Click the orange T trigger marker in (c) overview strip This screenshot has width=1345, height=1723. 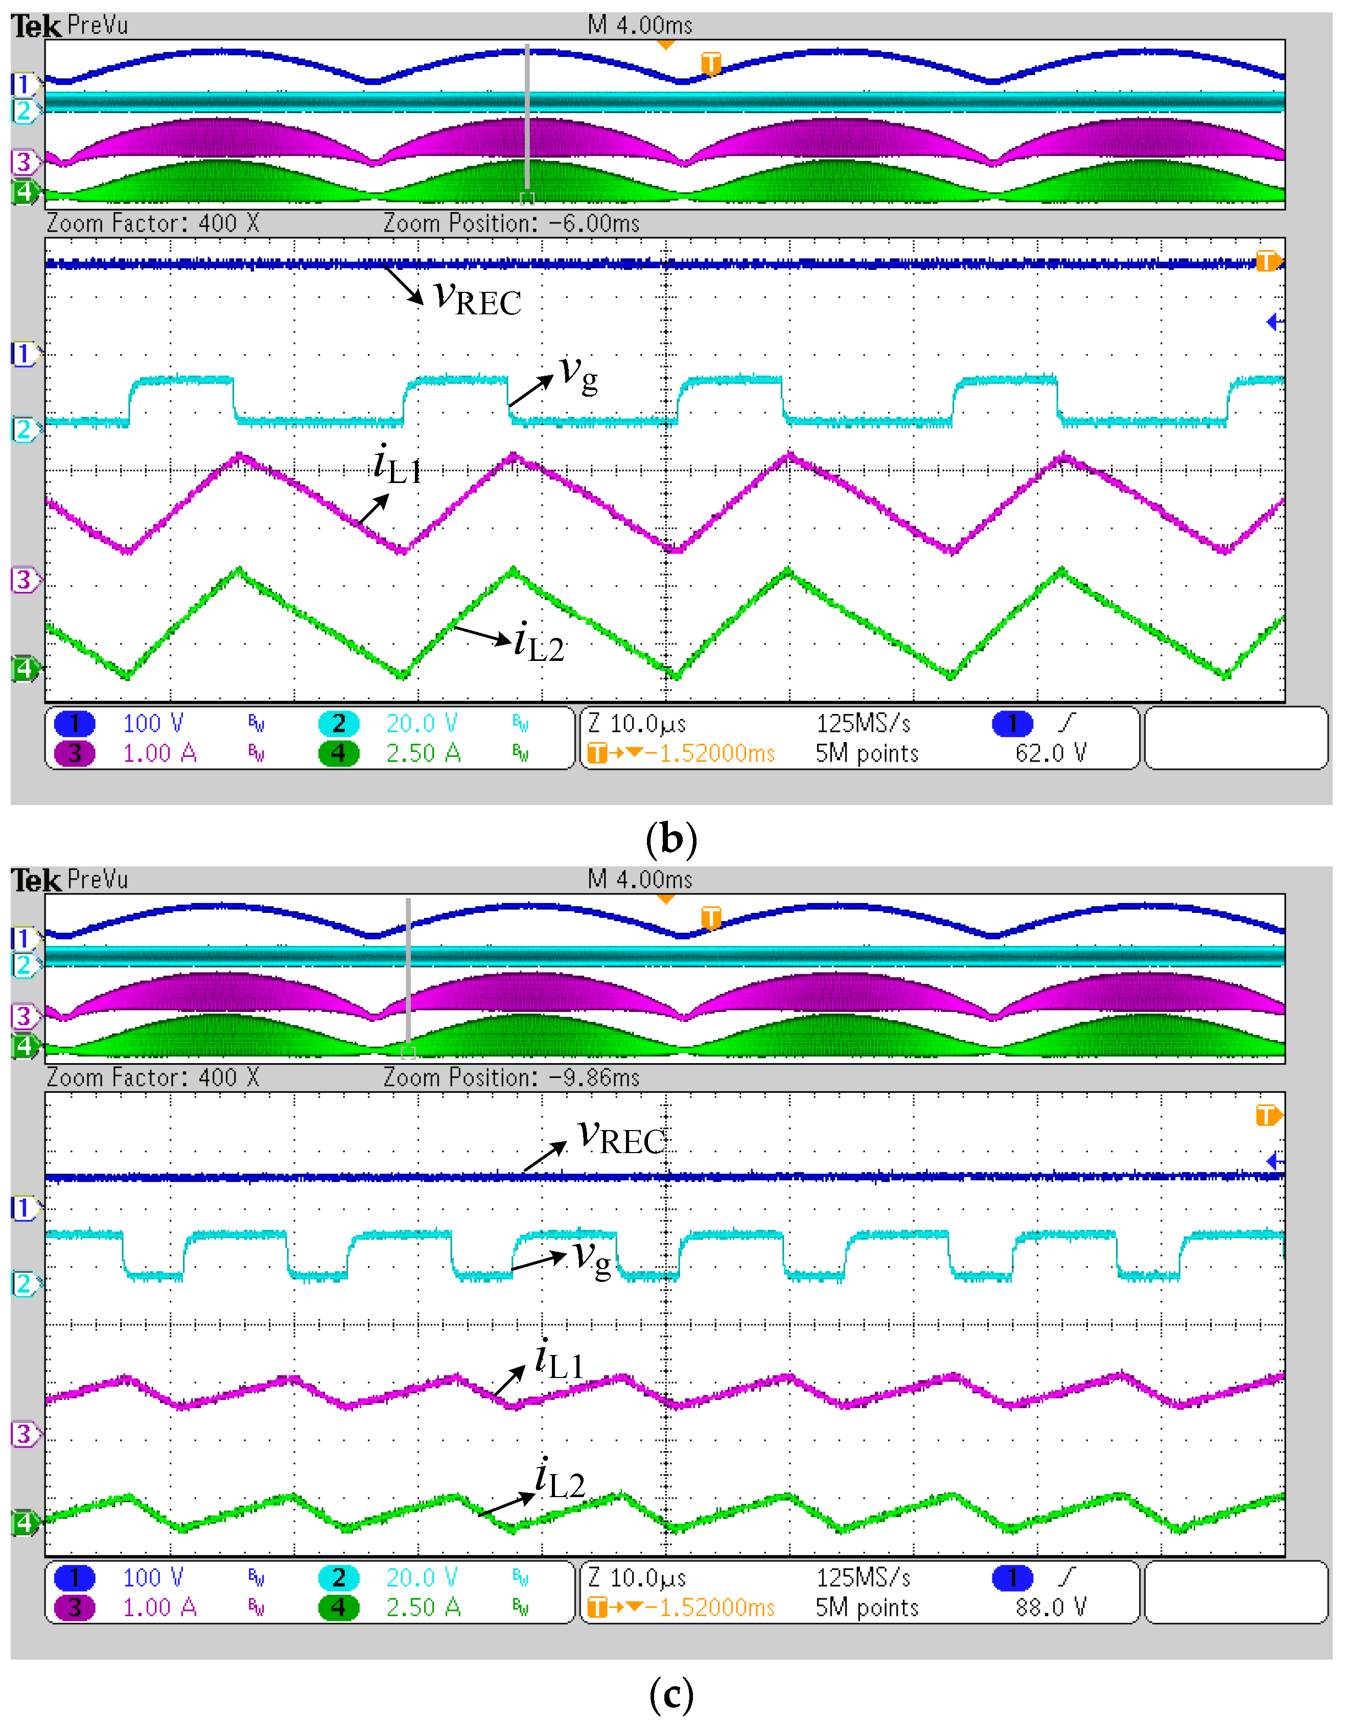[x=711, y=918]
